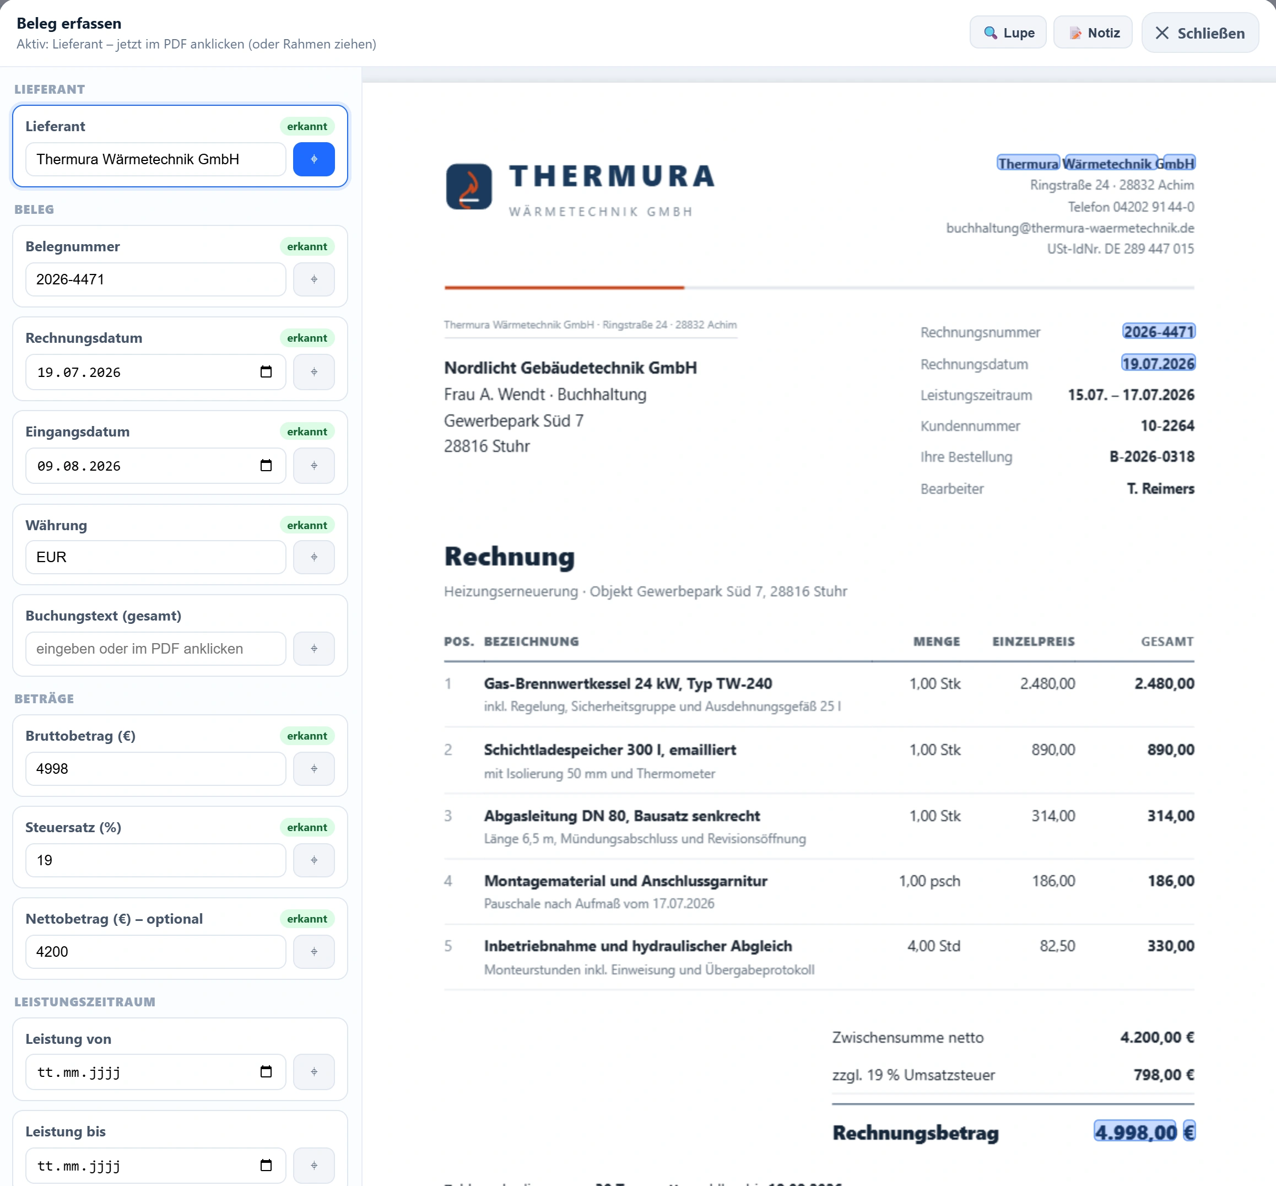Click the highlighted invoice number 2026-4471 in PDF
Viewport: 1276px width, 1186px height.
1159,332
